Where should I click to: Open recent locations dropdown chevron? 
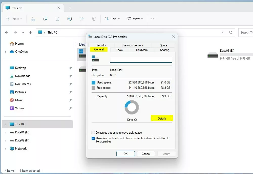(23, 33)
